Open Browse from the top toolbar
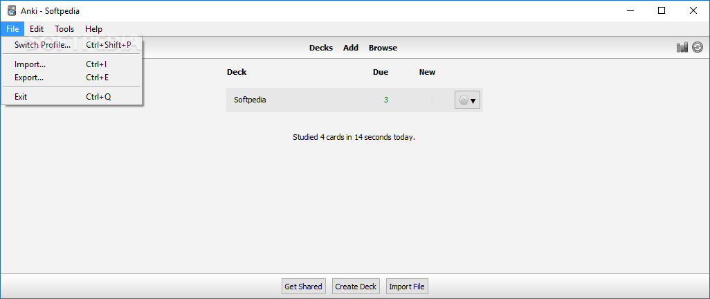The height and width of the screenshot is (299, 710). click(383, 48)
